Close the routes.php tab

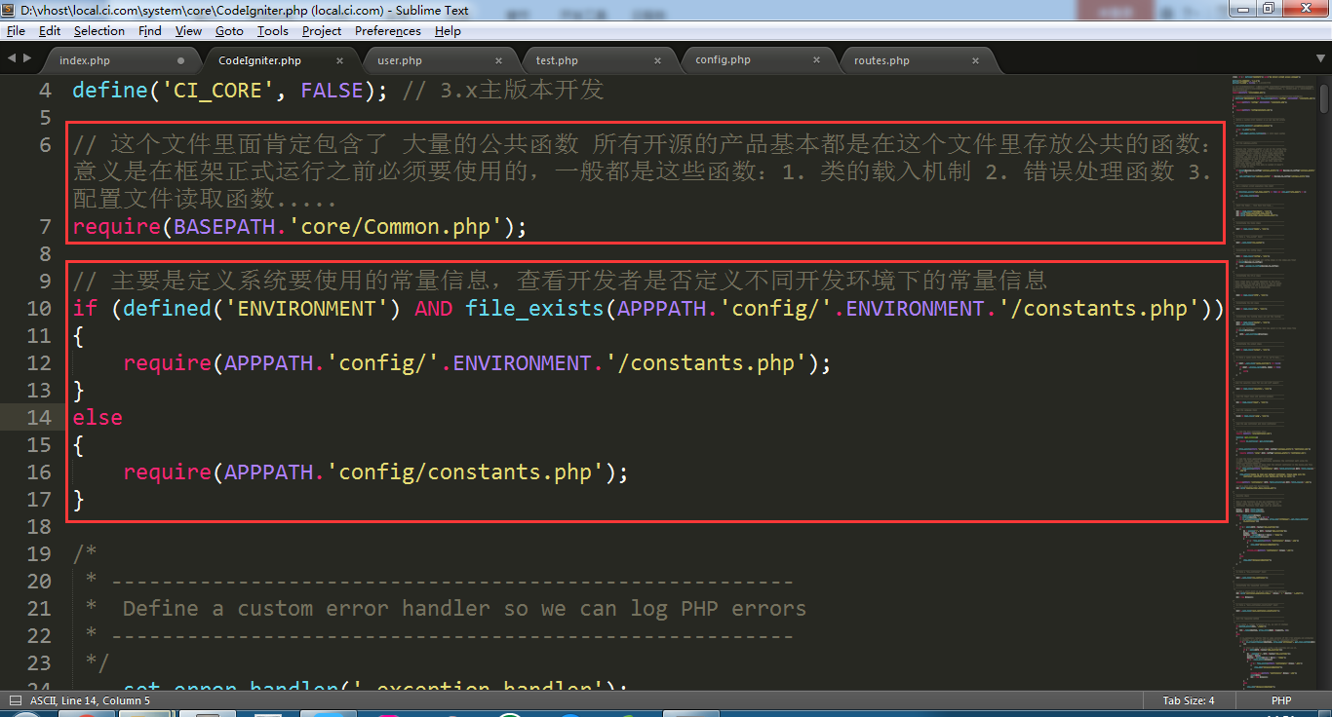tap(975, 60)
